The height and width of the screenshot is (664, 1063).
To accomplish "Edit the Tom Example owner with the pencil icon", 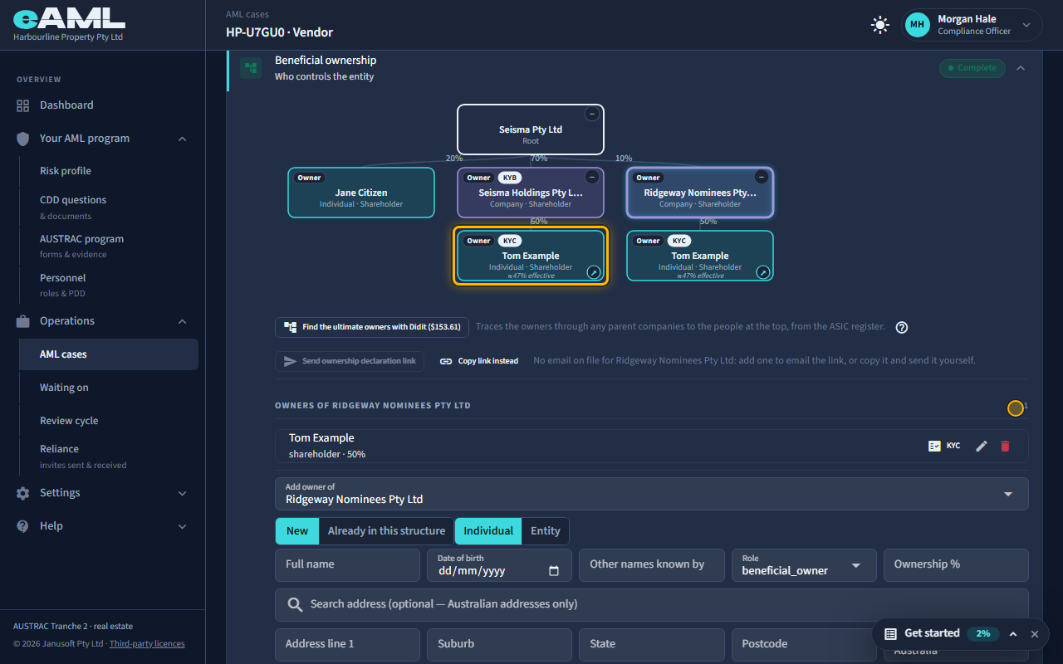I will point(982,446).
